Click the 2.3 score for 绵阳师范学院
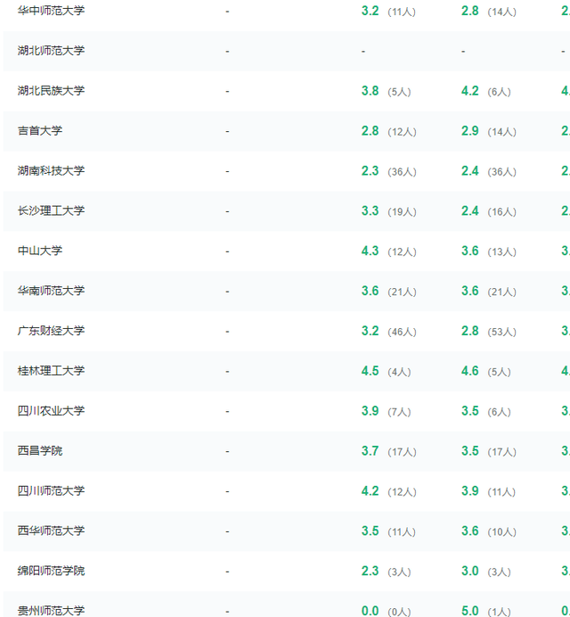 click(x=370, y=571)
